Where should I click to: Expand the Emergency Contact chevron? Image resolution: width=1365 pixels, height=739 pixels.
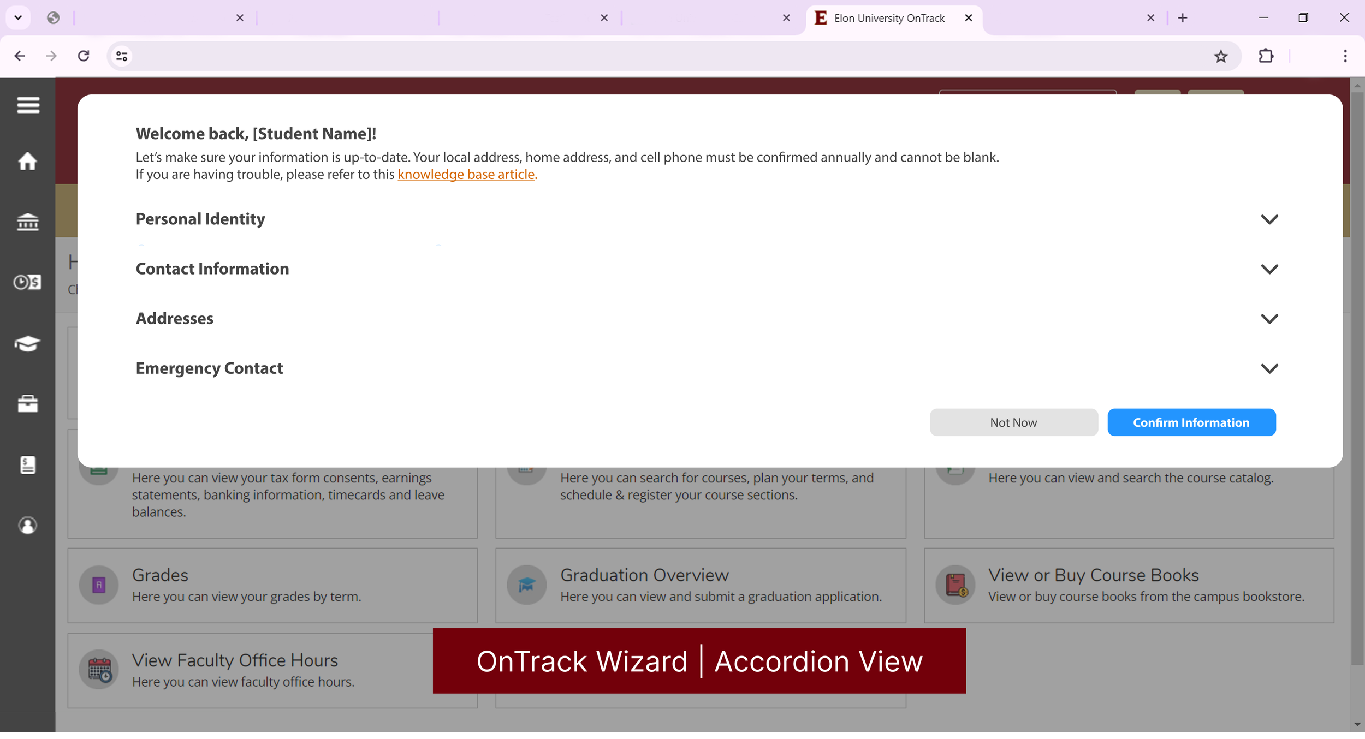1269,368
